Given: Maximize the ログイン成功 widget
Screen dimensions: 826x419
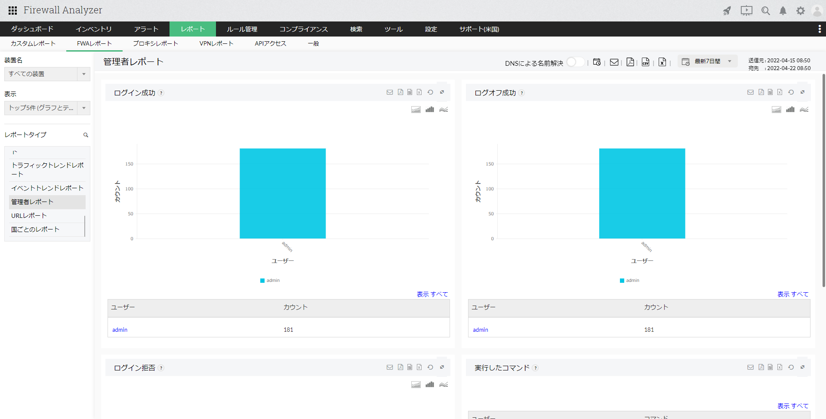Looking at the screenshot, I should click(442, 92).
